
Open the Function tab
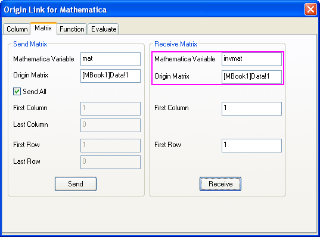tap(72, 29)
